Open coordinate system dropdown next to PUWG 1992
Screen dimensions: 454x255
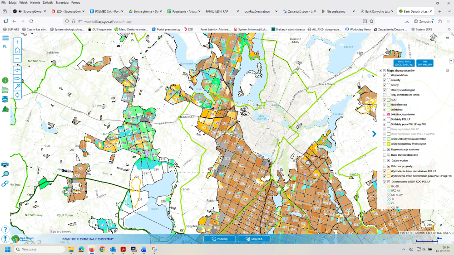[x=113, y=239]
